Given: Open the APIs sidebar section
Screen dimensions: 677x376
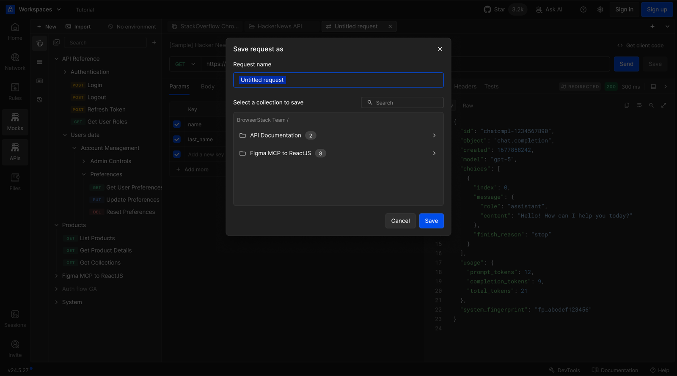Looking at the screenshot, I should 15,152.
